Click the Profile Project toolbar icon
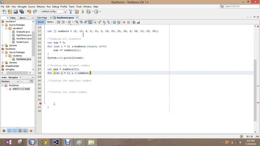Viewport: 260px width, 146px height. tap(96, 12)
